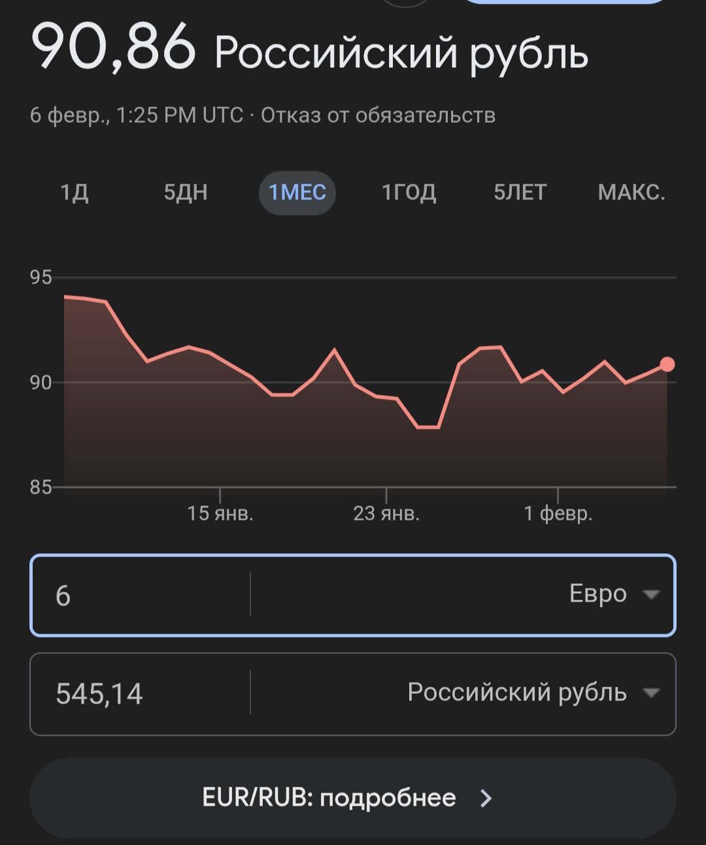Viewport: 706px width, 845px height.
Task: Open the Евро currency selector
Action: [x=597, y=594]
